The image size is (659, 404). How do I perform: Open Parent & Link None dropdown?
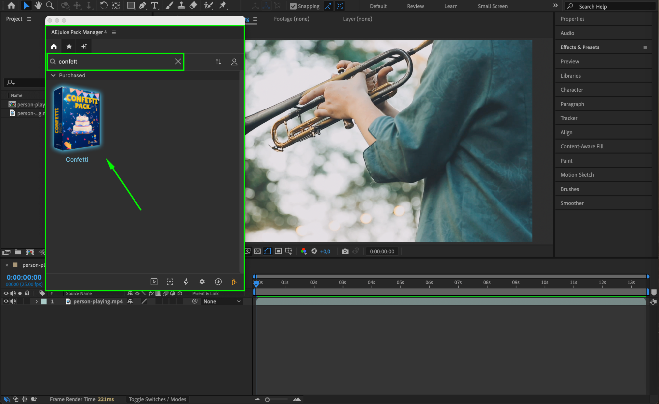click(x=222, y=301)
